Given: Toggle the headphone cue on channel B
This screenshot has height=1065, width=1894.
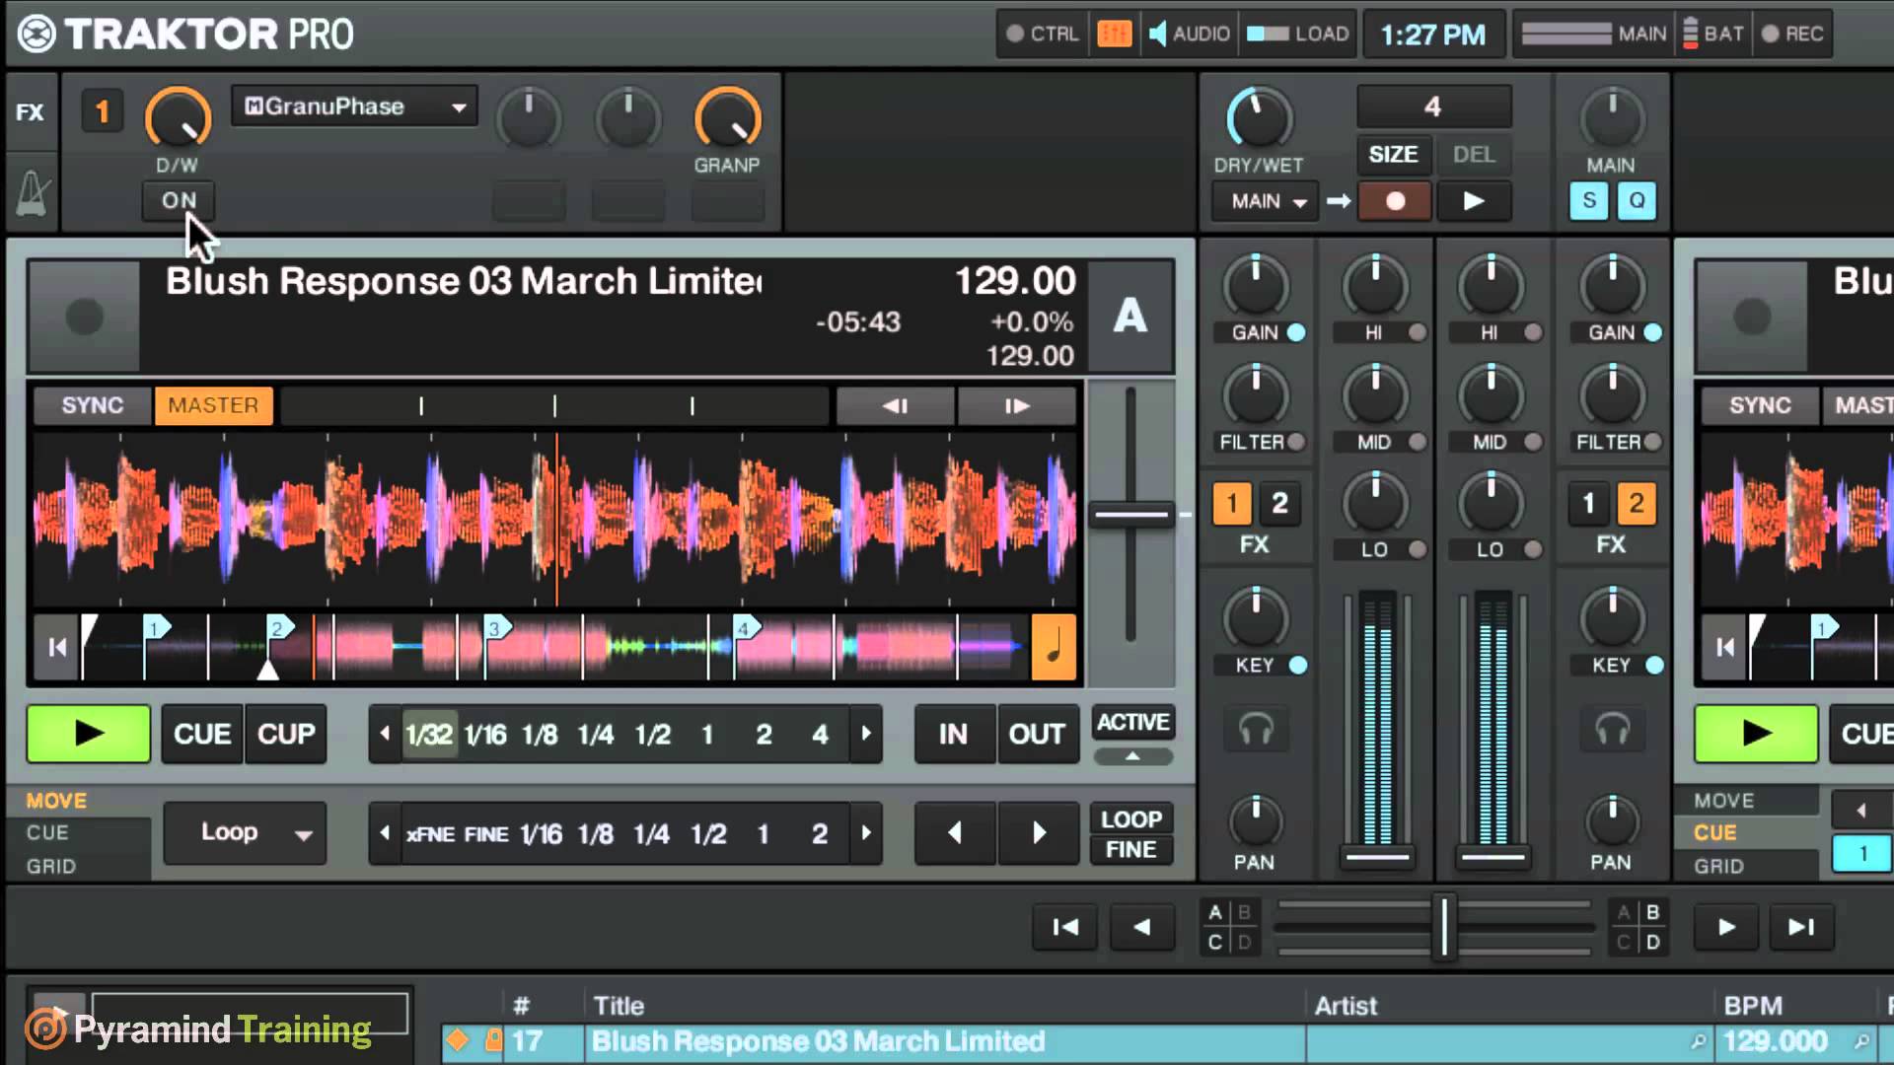Looking at the screenshot, I should pos(1613,730).
